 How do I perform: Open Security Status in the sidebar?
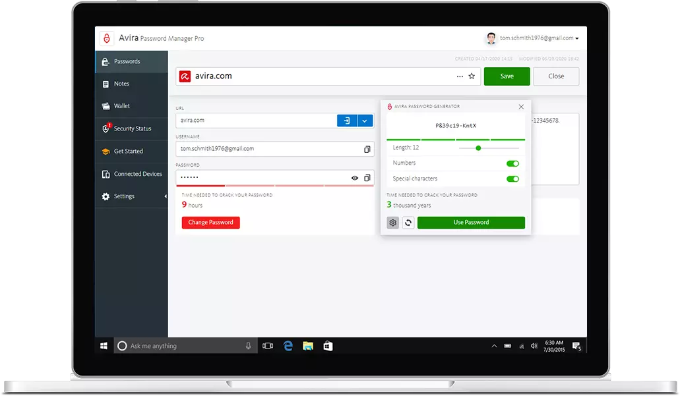132,129
